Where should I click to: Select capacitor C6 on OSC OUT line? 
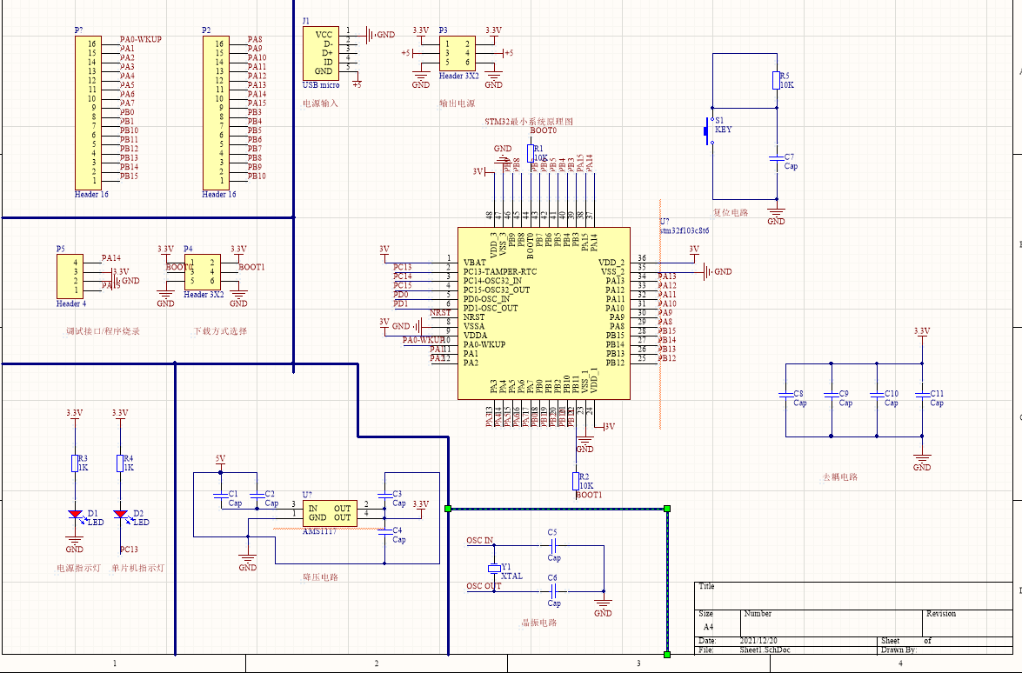click(x=552, y=591)
